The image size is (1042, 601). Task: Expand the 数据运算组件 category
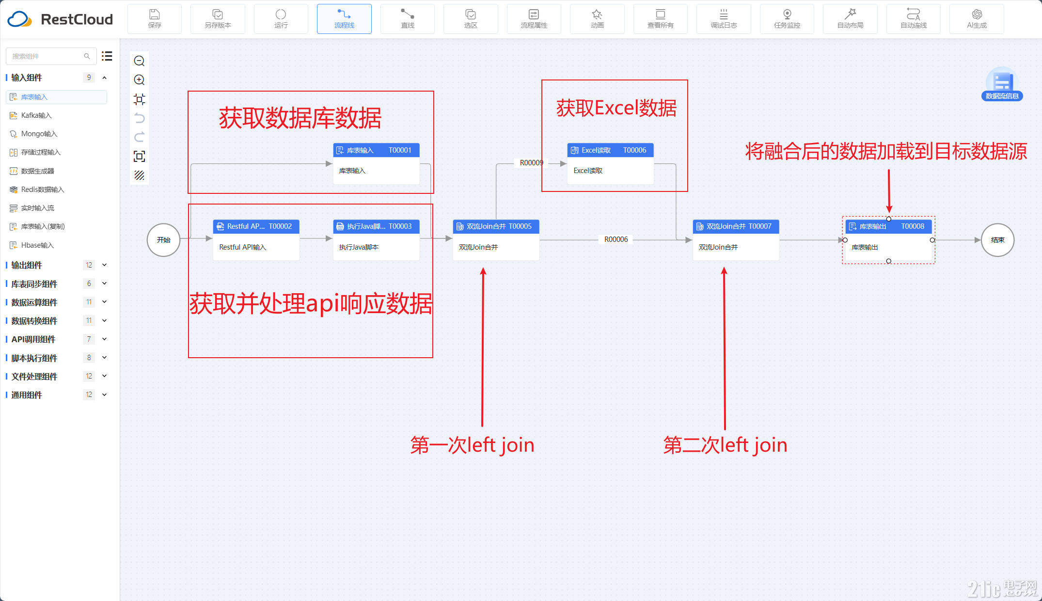104,302
